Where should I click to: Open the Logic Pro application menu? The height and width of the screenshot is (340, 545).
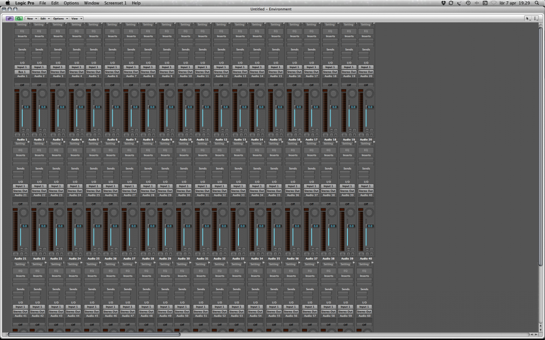(25, 3)
